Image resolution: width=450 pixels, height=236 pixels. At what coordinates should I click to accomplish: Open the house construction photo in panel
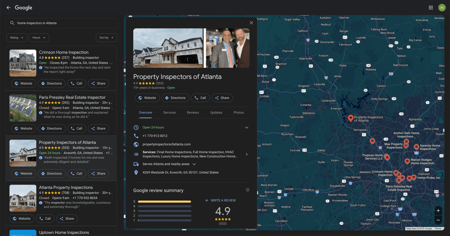[x=168, y=48]
